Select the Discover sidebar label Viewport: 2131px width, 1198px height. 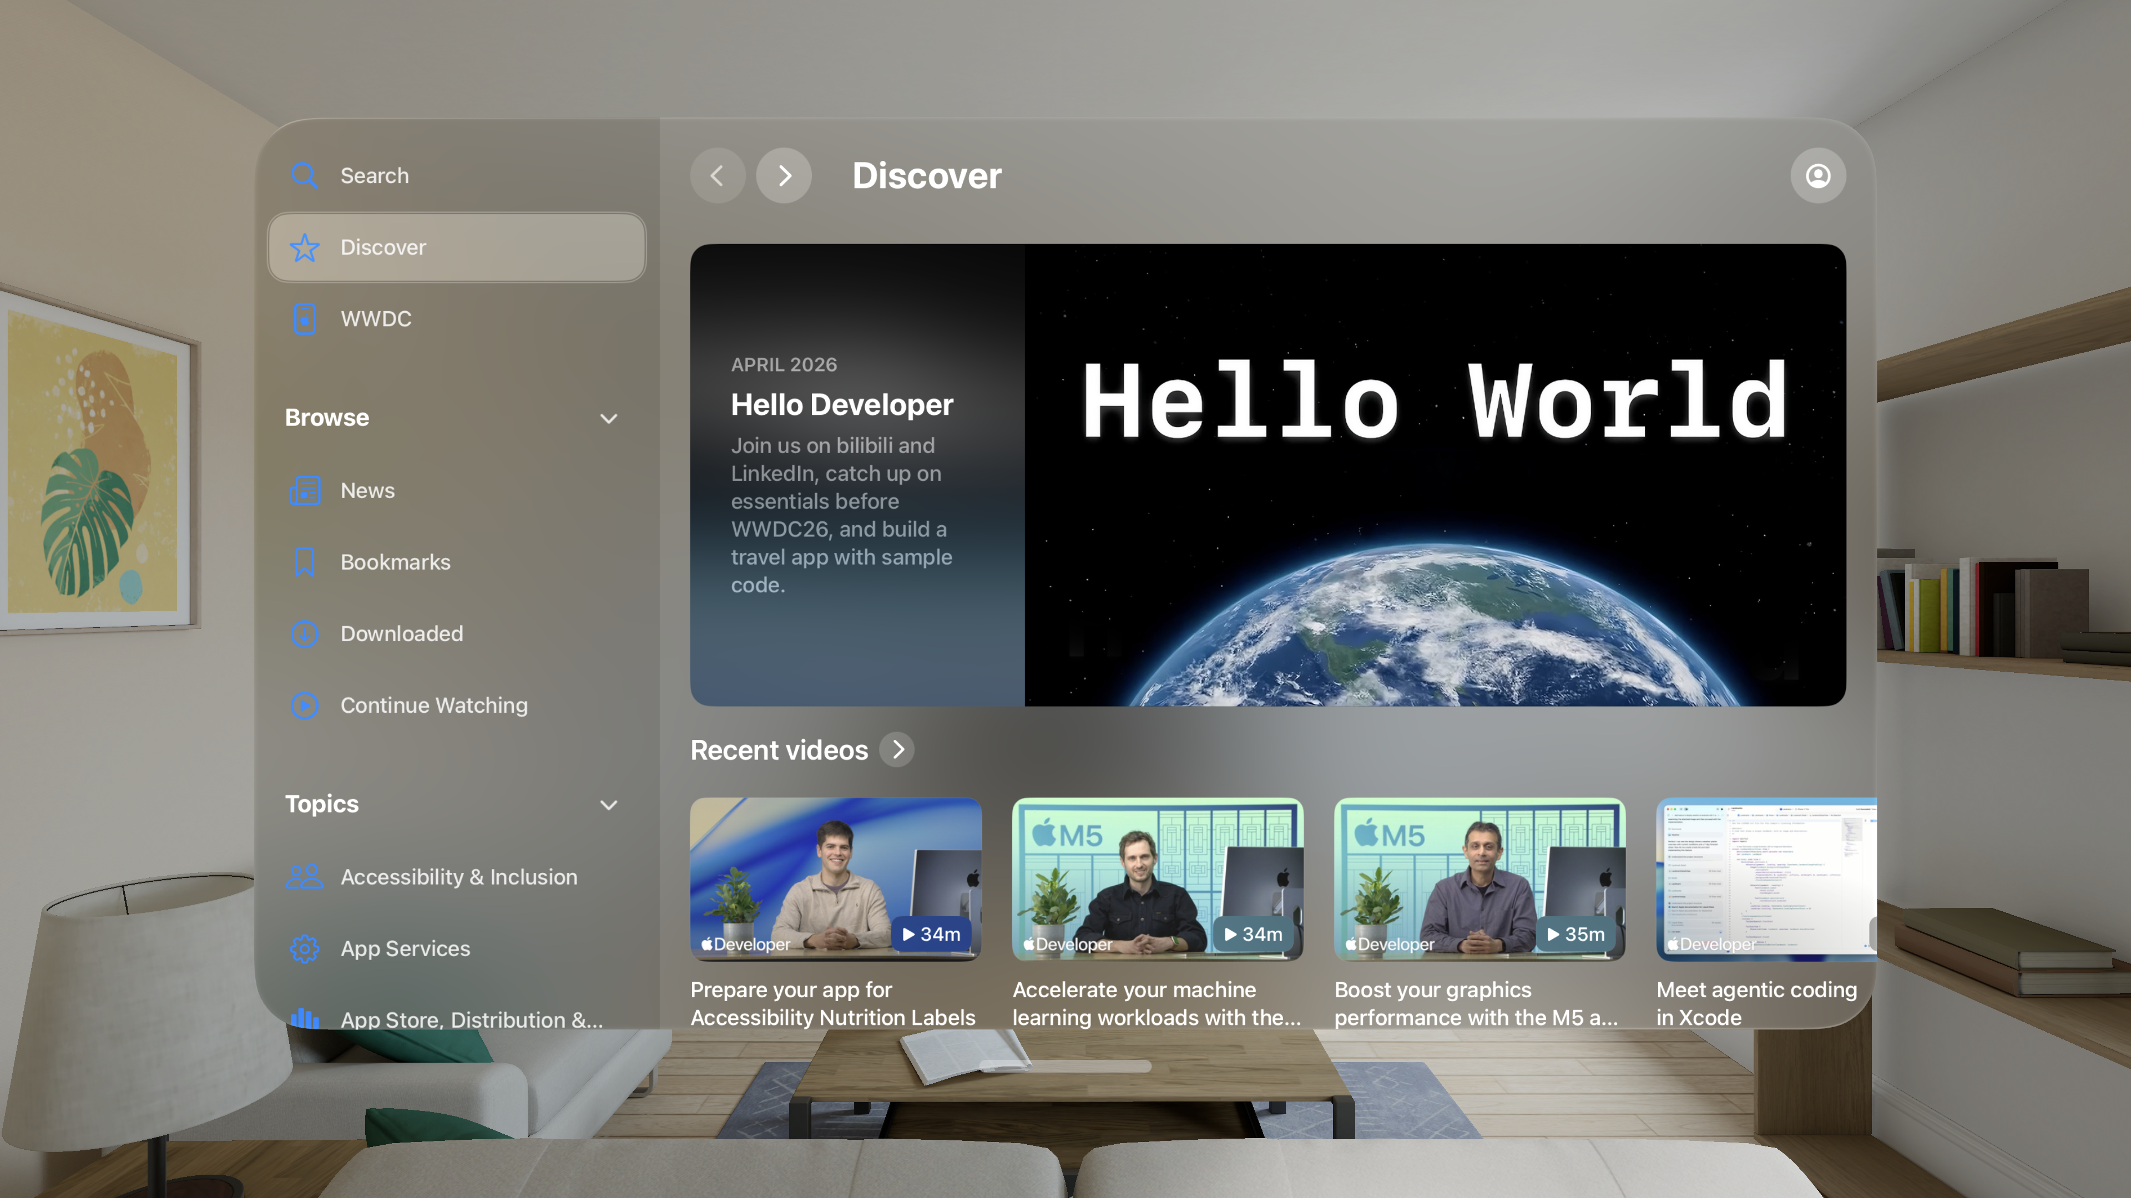point(383,247)
